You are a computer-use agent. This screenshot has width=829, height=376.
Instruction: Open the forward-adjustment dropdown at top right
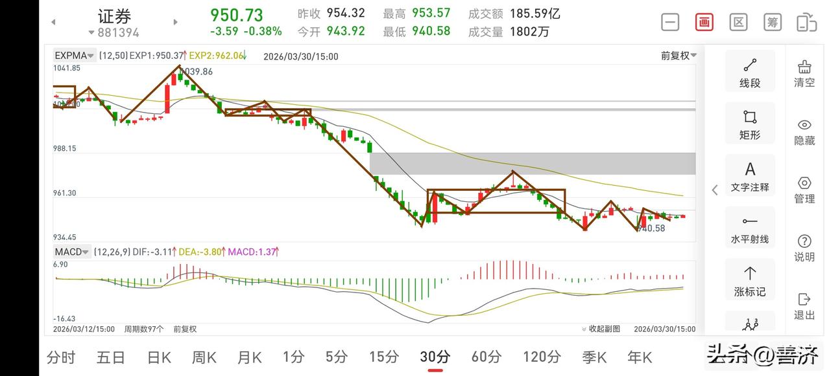[679, 56]
